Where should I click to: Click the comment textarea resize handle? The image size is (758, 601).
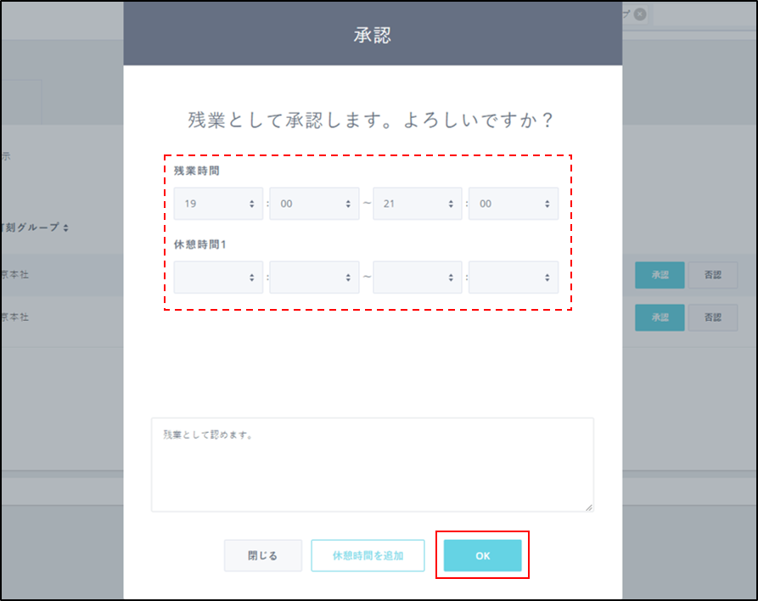pos(589,507)
